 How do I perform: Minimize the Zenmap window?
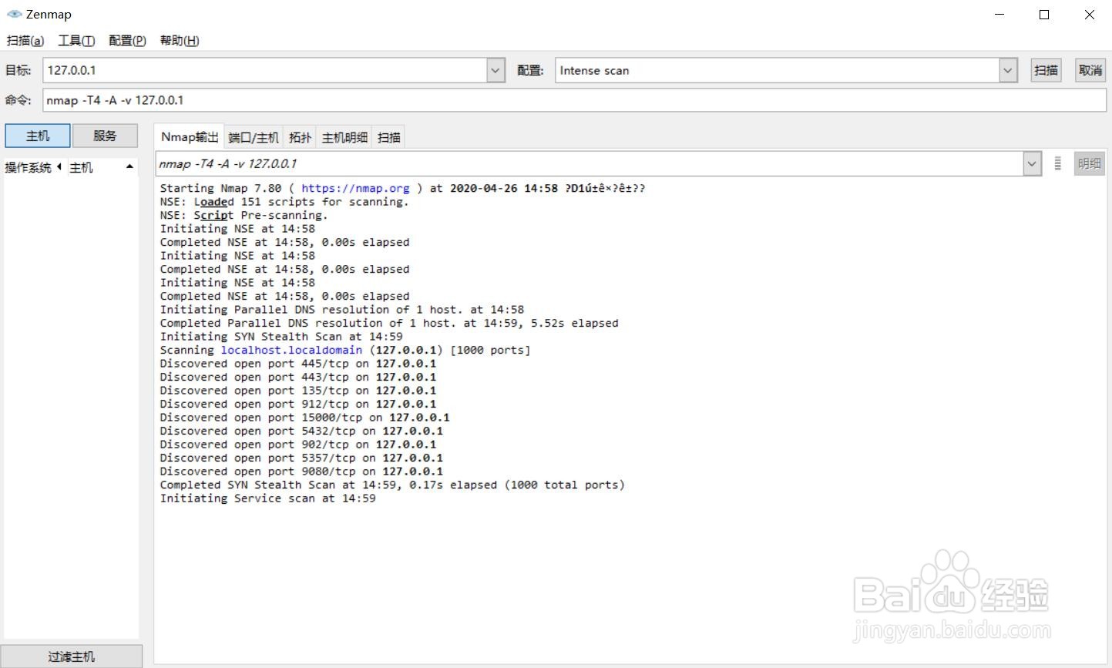(x=999, y=15)
